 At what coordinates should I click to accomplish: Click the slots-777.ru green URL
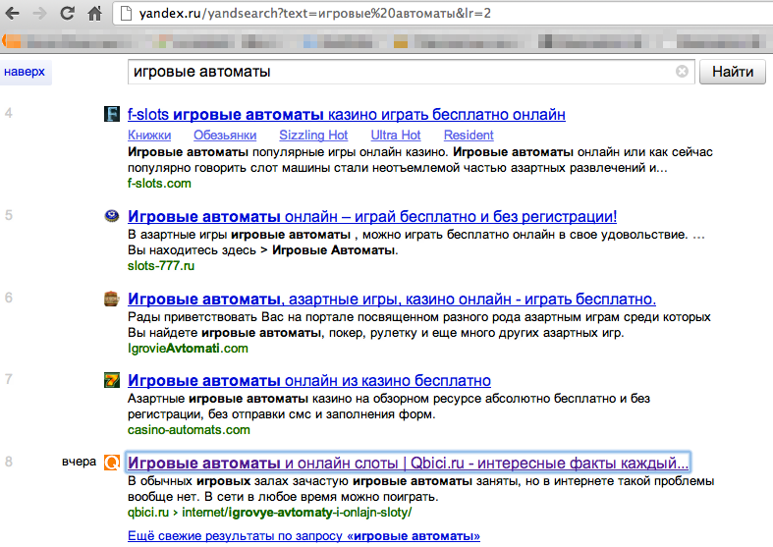coord(161,265)
